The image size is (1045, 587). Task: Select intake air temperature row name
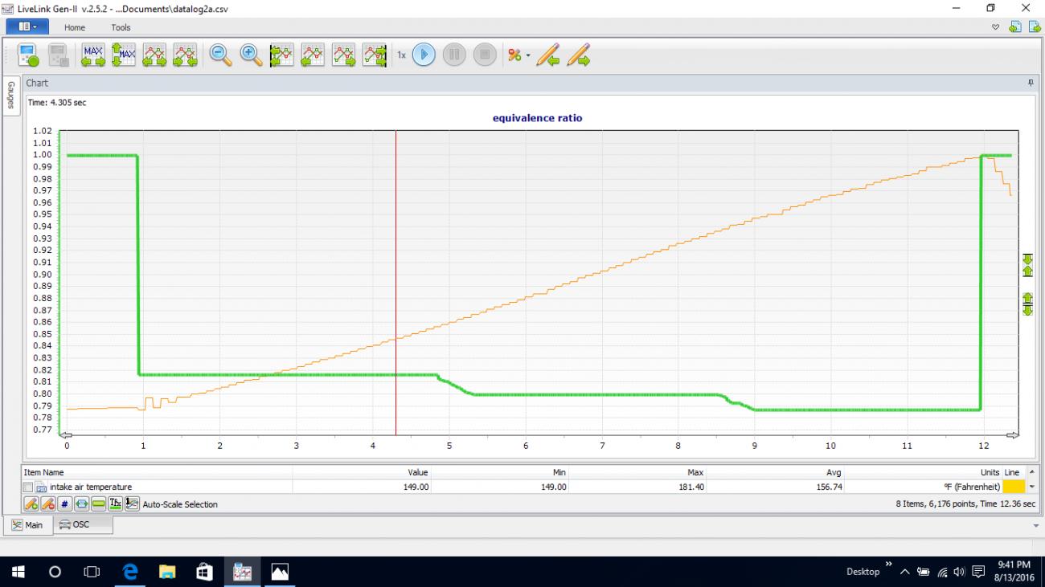pyautogui.click(x=91, y=487)
